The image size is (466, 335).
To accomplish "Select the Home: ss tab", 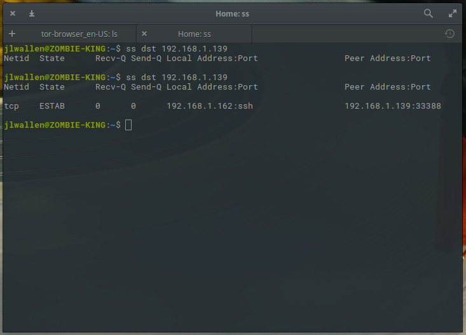I will point(194,34).
